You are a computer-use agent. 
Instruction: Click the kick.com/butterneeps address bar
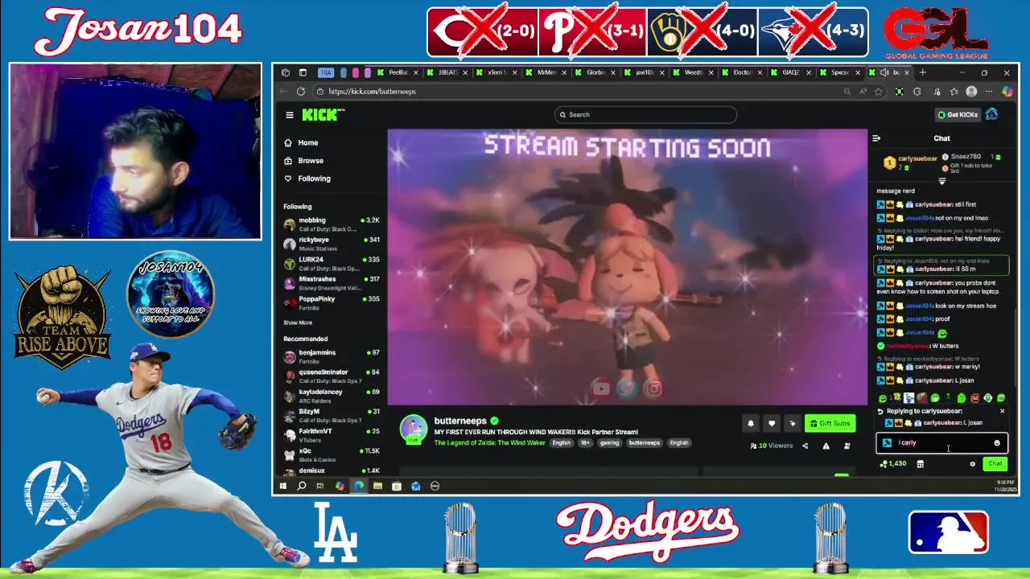pos(599,92)
